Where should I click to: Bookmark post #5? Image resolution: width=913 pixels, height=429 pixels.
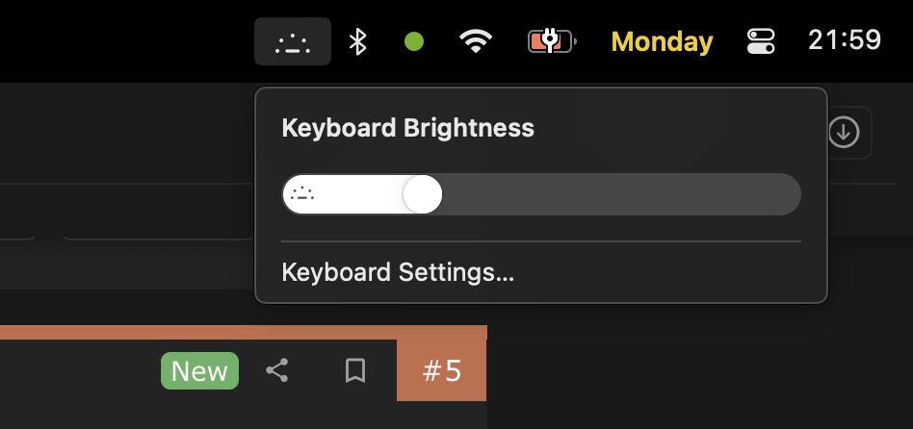click(x=355, y=370)
